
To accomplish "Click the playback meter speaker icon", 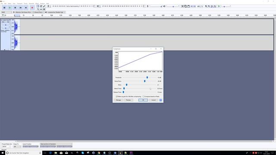I will pos(98,6).
